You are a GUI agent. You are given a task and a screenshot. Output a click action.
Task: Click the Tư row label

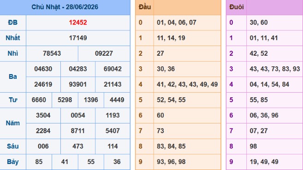click(13, 100)
